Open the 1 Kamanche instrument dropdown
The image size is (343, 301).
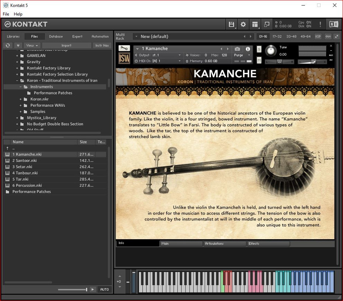coord(137,49)
